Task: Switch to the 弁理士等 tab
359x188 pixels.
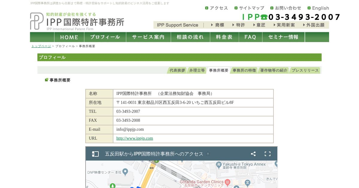Action: [x=197, y=70]
